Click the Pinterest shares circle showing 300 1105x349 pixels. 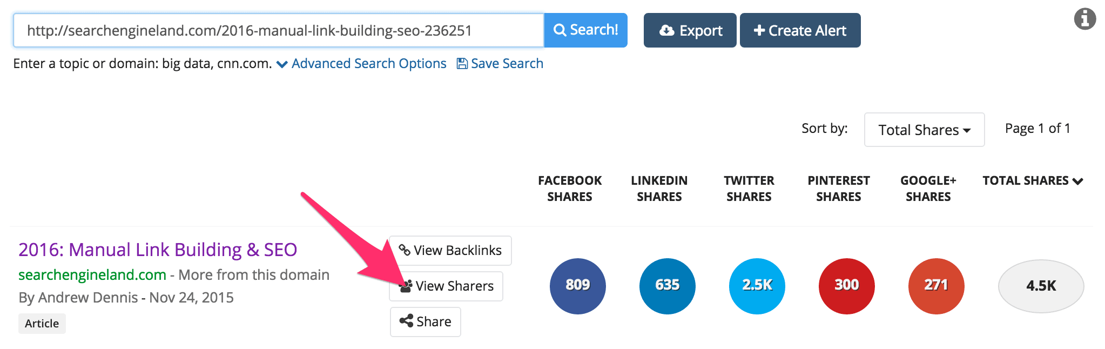[846, 286]
